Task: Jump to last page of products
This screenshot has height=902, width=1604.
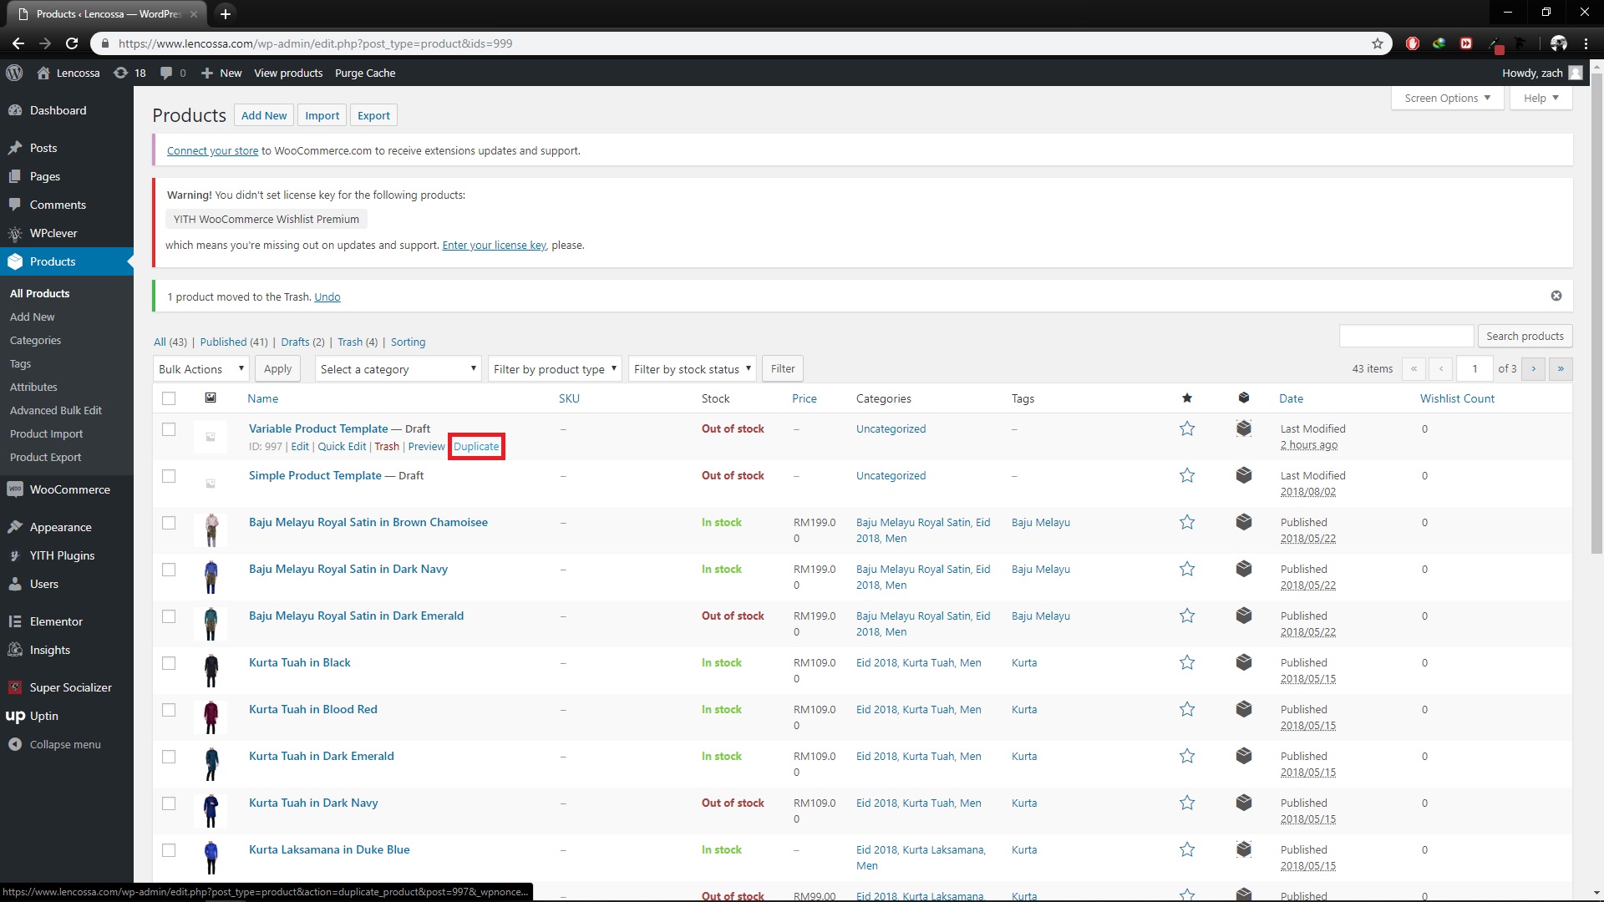Action: [x=1561, y=368]
